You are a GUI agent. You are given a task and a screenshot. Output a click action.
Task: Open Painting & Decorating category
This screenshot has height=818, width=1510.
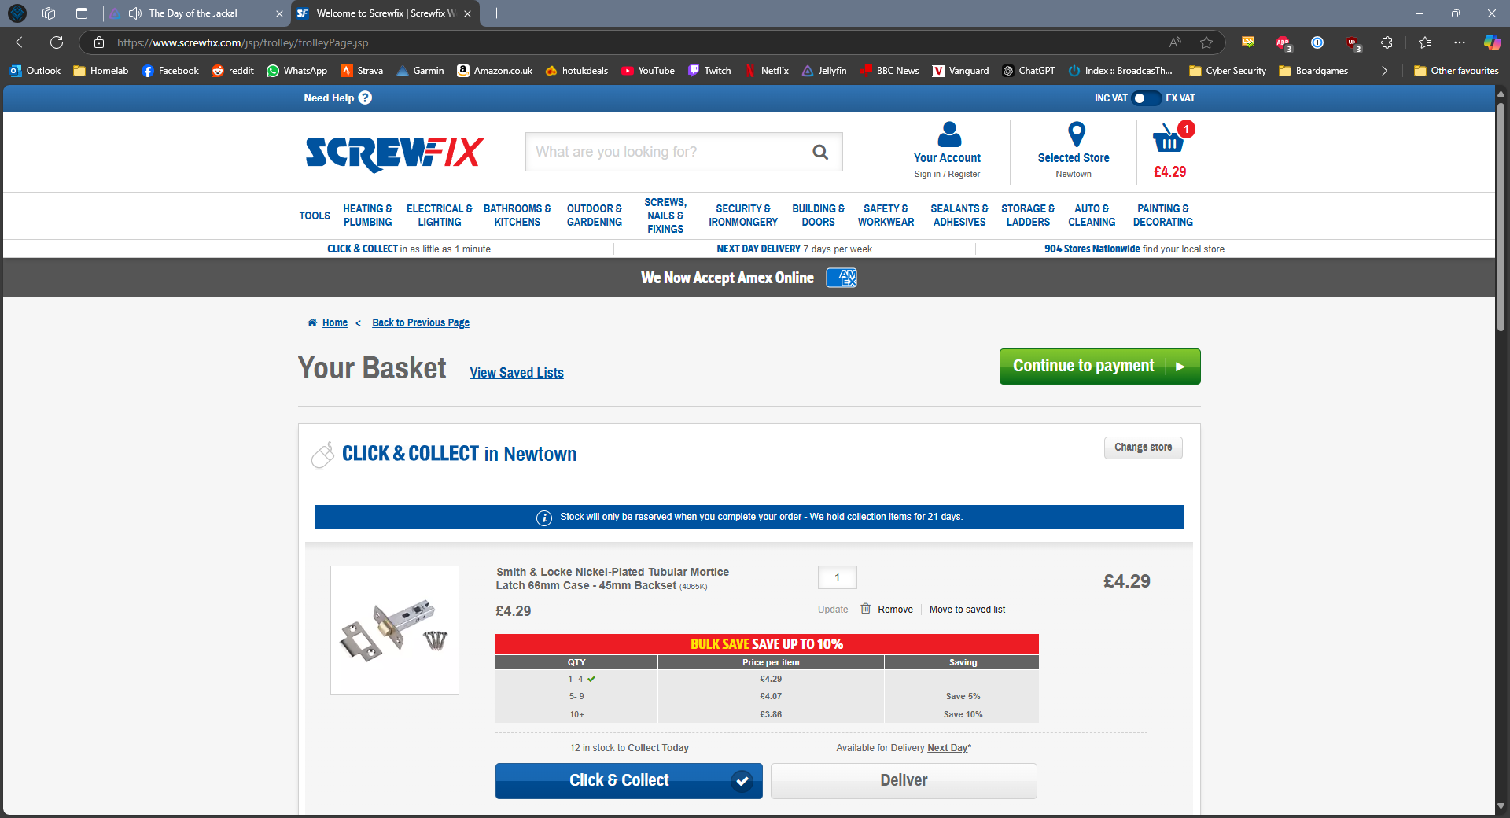pos(1163,216)
